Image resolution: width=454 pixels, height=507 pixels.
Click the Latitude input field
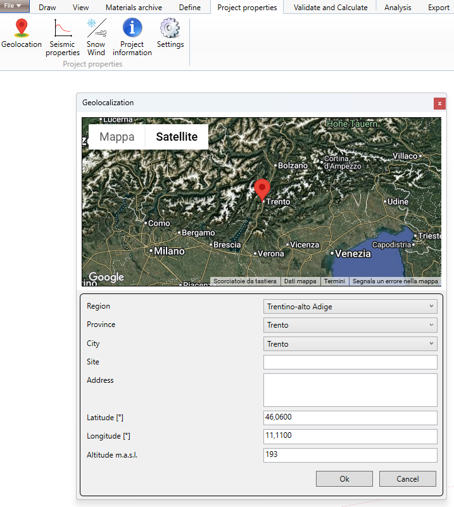click(350, 418)
